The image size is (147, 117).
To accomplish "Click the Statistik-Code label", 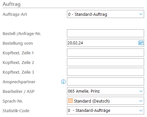I will point(16,111).
